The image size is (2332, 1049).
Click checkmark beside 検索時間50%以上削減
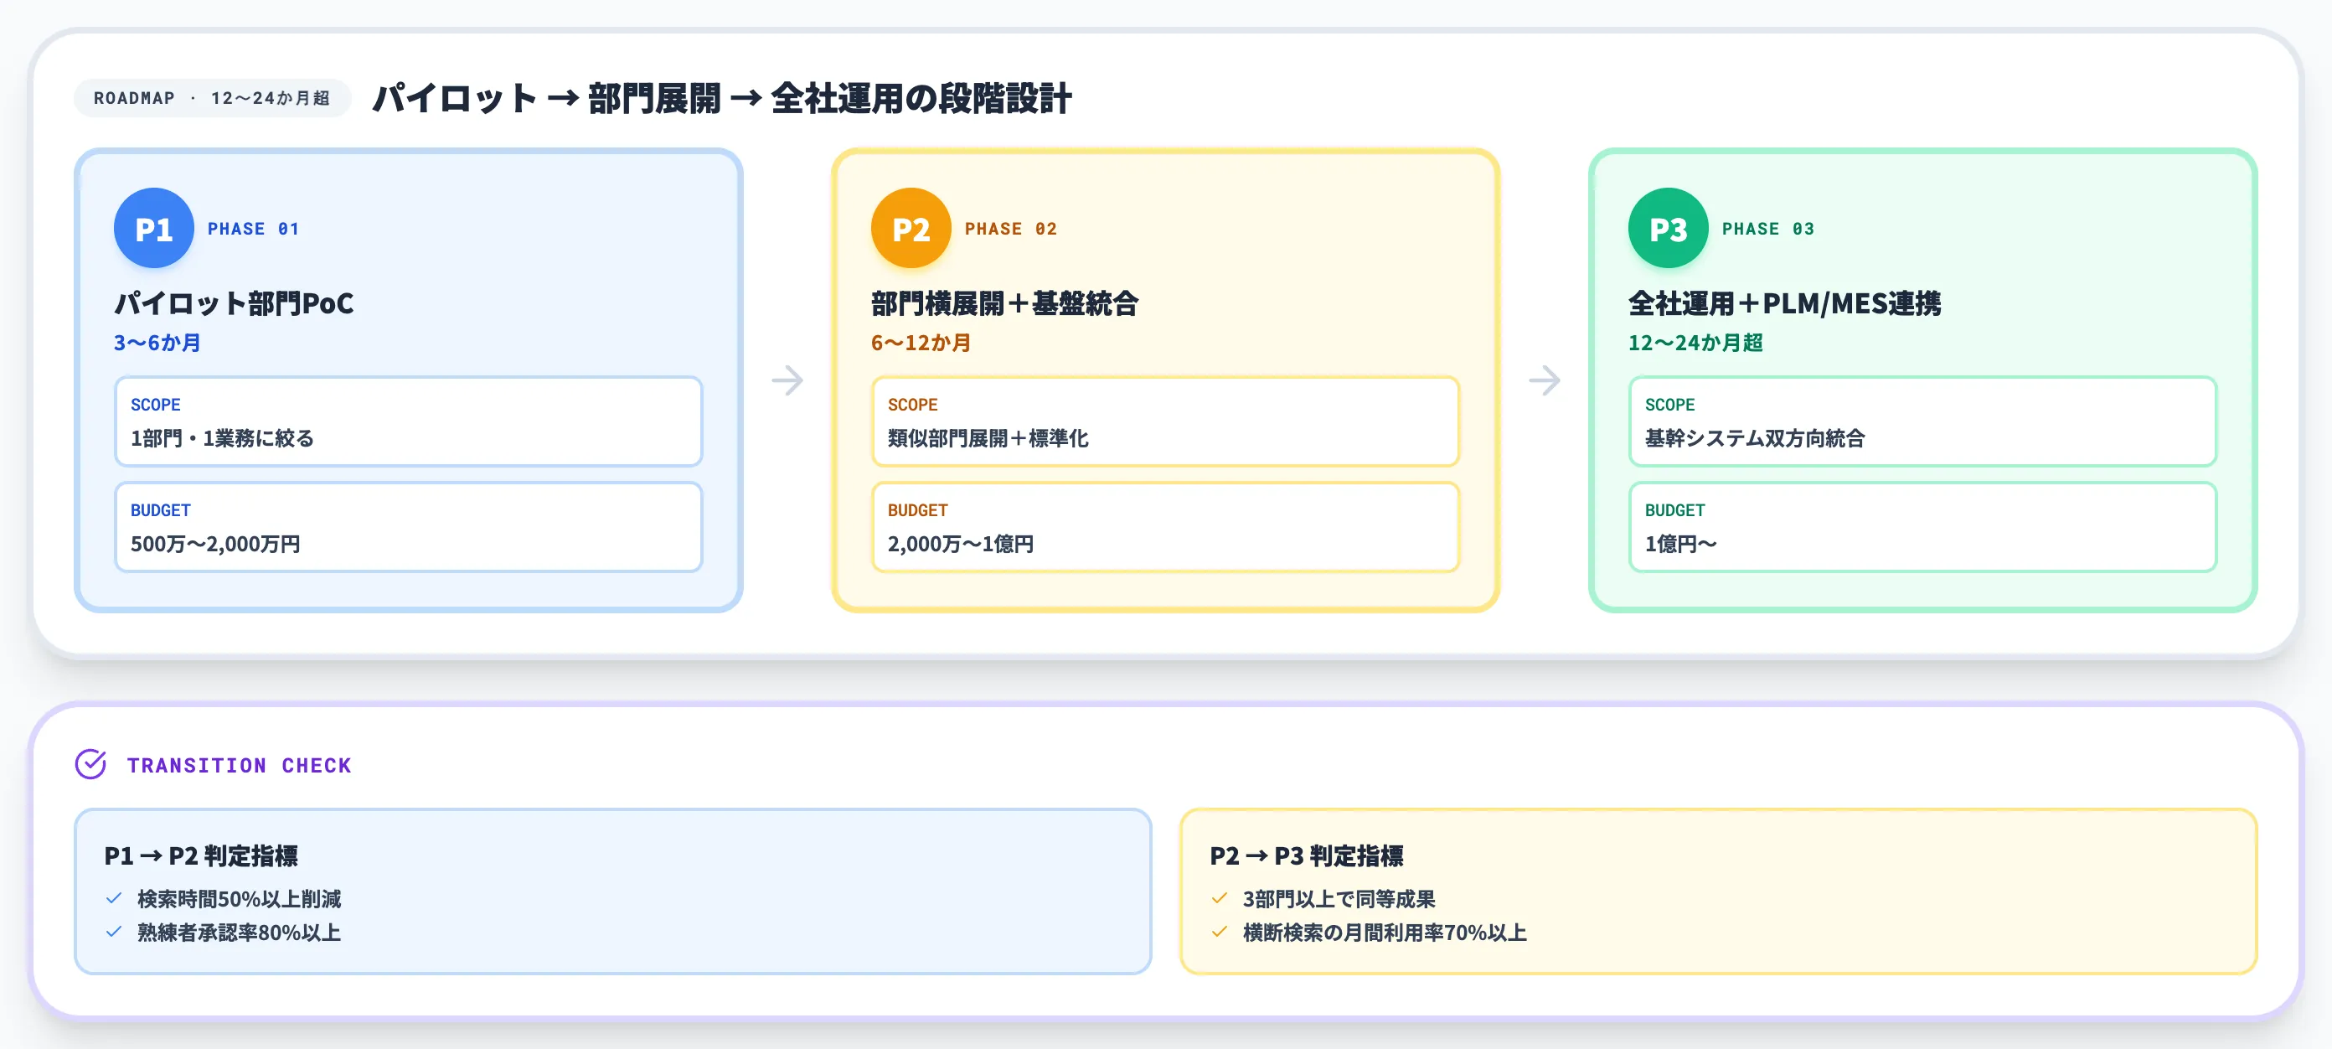[114, 899]
